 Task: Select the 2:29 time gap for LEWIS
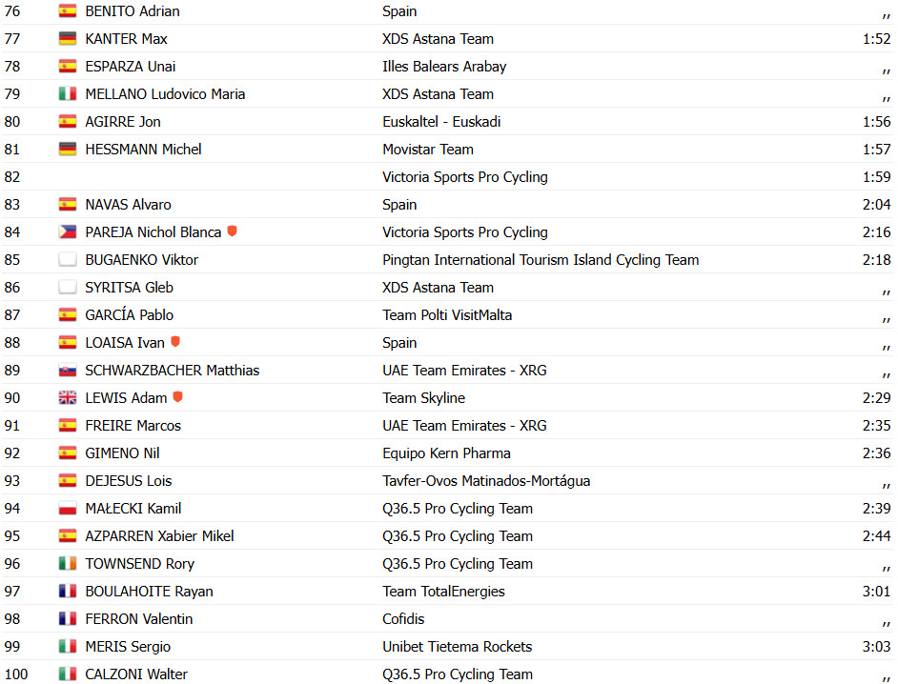point(876,397)
